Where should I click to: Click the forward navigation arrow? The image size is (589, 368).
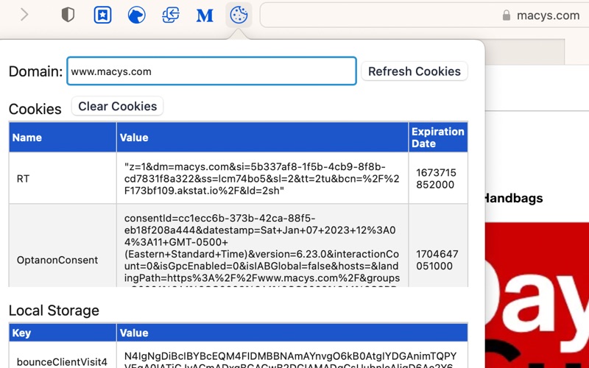tap(24, 15)
